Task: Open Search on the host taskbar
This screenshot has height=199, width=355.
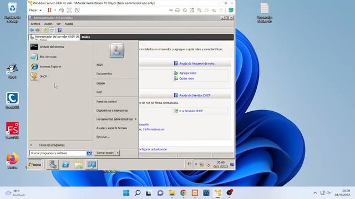Action: 138,193
